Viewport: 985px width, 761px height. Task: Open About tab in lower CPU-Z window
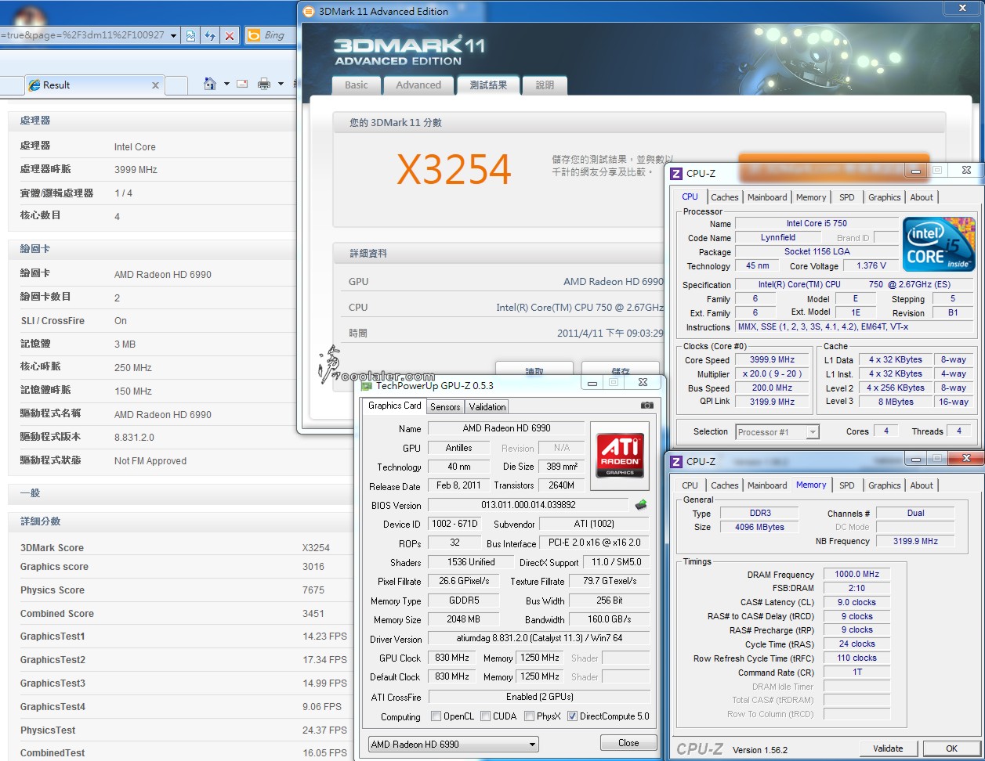tap(922, 485)
